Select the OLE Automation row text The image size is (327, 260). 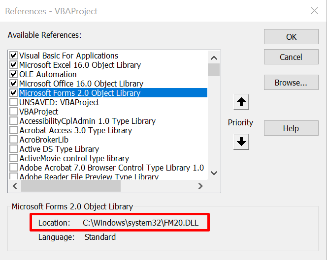48,74
